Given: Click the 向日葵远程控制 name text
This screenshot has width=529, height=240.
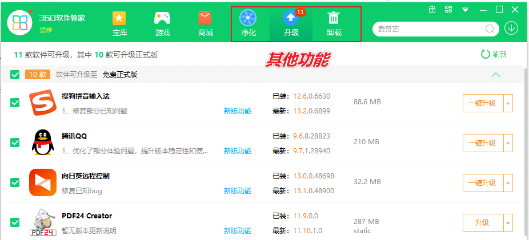Looking at the screenshot, I should point(86,176).
